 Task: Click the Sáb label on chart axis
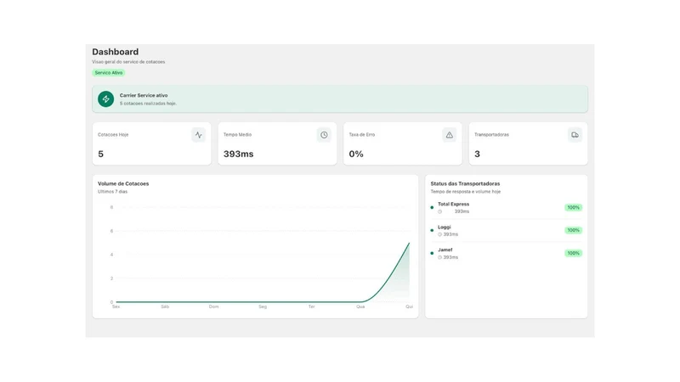165,306
